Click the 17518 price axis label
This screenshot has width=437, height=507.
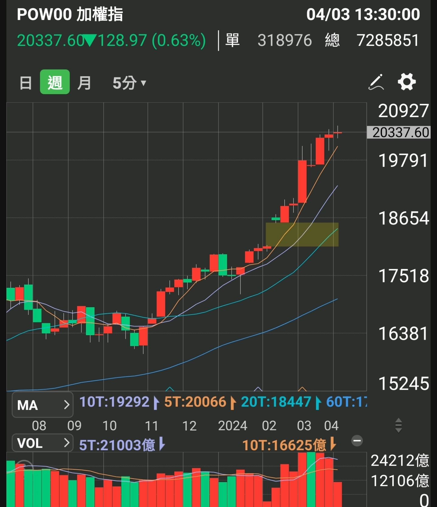pyautogui.click(x=404, y=276)
